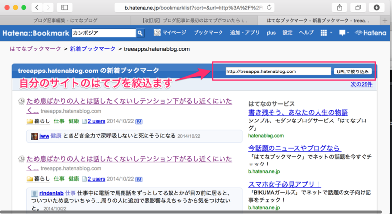
Task: Click the hatenablog.com ad URL text
Action: coord(266,136)
